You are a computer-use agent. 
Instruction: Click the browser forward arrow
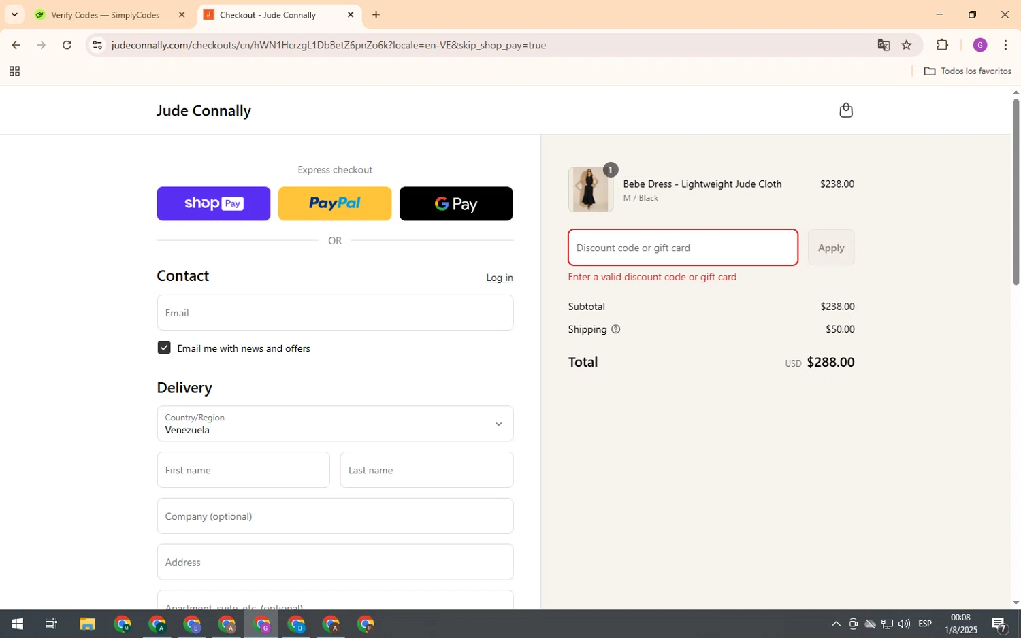point(42,45)
